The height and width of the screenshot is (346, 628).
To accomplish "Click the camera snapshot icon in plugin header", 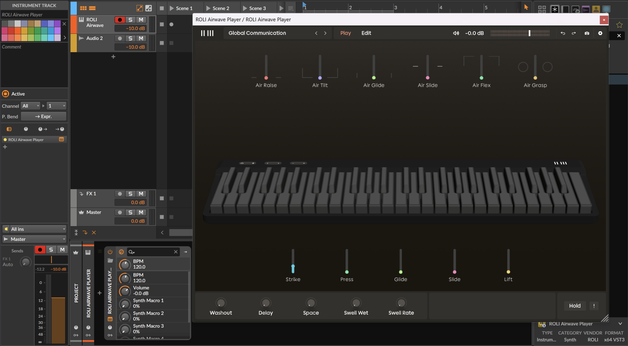I will [587, 33].
